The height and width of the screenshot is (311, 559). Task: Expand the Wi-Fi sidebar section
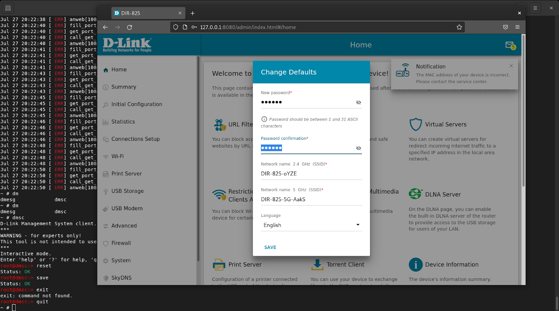[117, 157]
